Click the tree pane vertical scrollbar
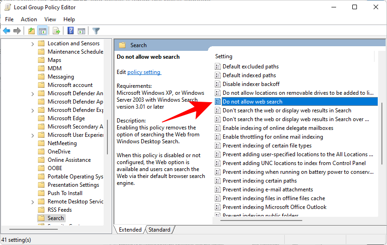 pyautogui.click(x=107, y=137)
